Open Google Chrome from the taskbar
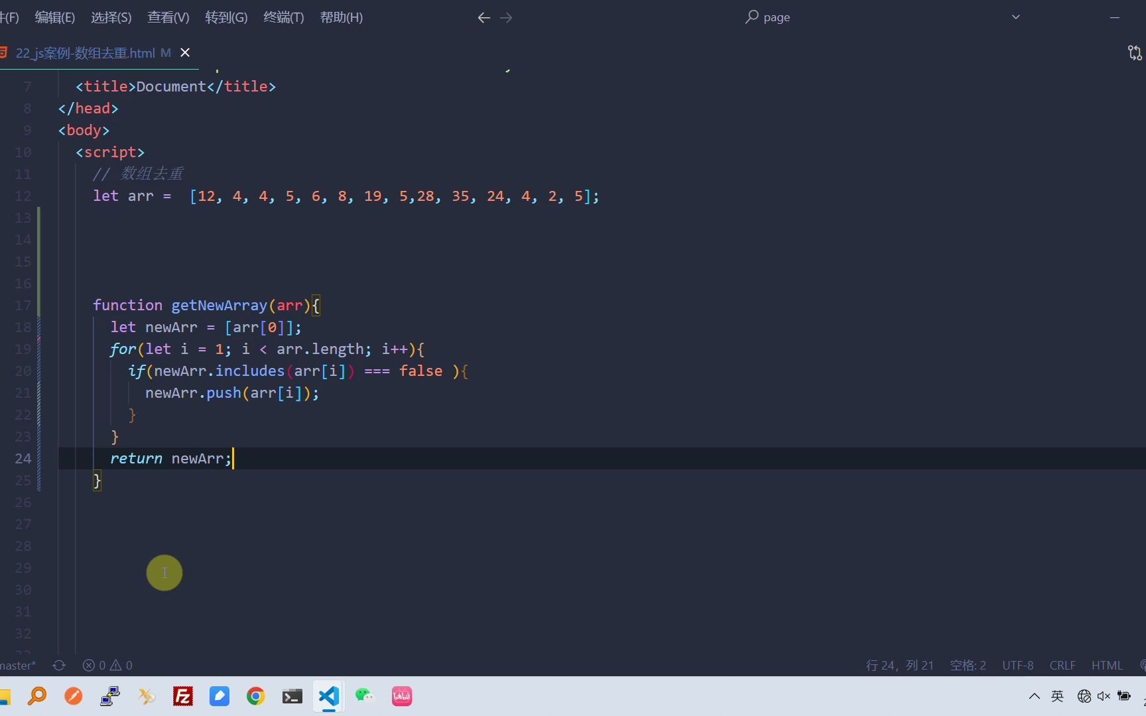The image size is (1146, 716). [255, 696]
